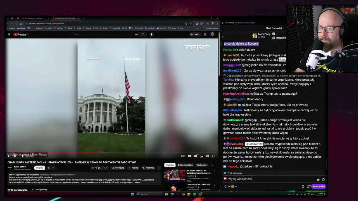358x201 pixels.
Task: Dislike the video with thumbs down
Action: 105,168
